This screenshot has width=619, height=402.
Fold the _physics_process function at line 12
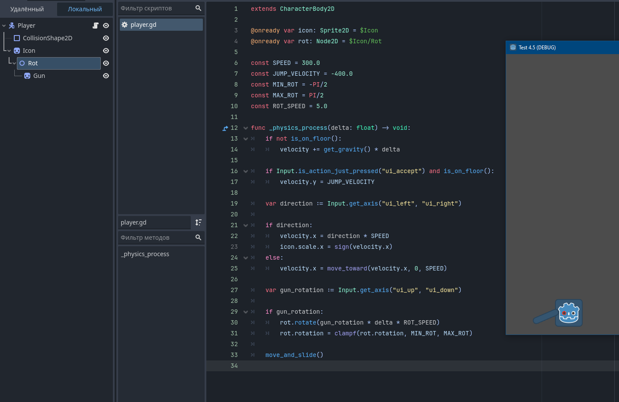point(246,128)
